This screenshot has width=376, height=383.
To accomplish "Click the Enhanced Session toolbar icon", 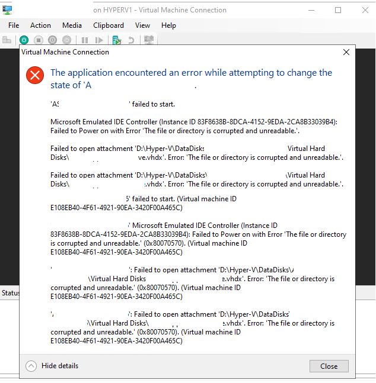I will (149, 40).
